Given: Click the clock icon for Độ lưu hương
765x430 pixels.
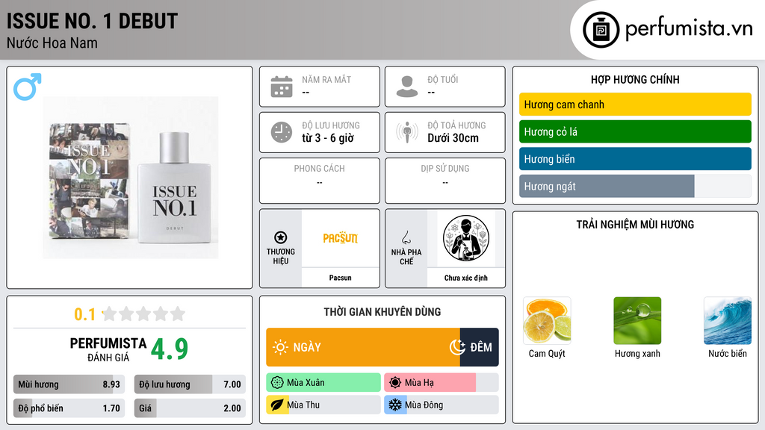Looking at the screenshot, I should pos(282,132).
